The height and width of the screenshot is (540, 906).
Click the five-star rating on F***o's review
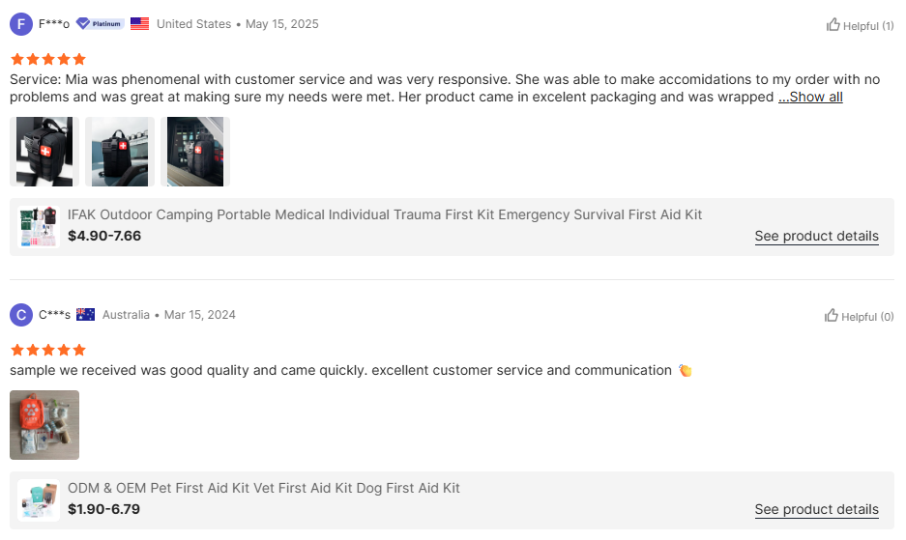tap(47, 59)
